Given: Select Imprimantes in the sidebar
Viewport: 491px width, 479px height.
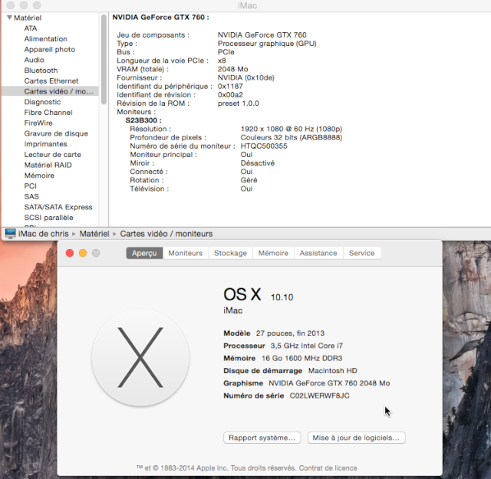Looking at the screenshot, I should pyautogui.click(x=45, y=144).
